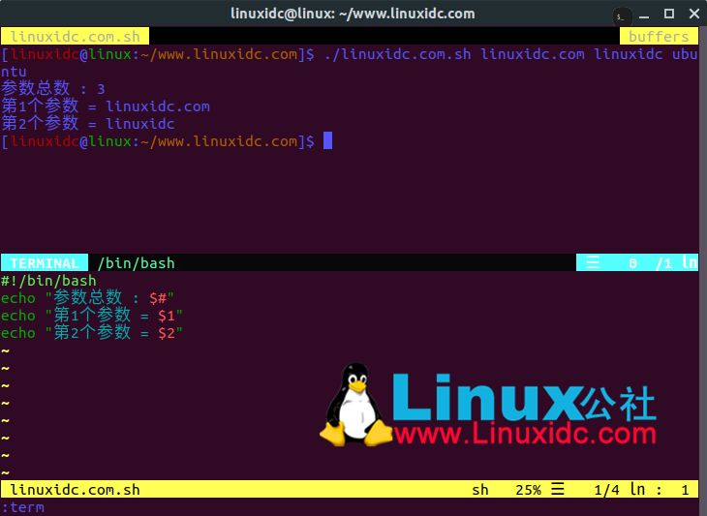The width and height of the screenshot is (707, 516).
Task: Select the linuxidc.com.sh buffer tab
Action: 75,37
